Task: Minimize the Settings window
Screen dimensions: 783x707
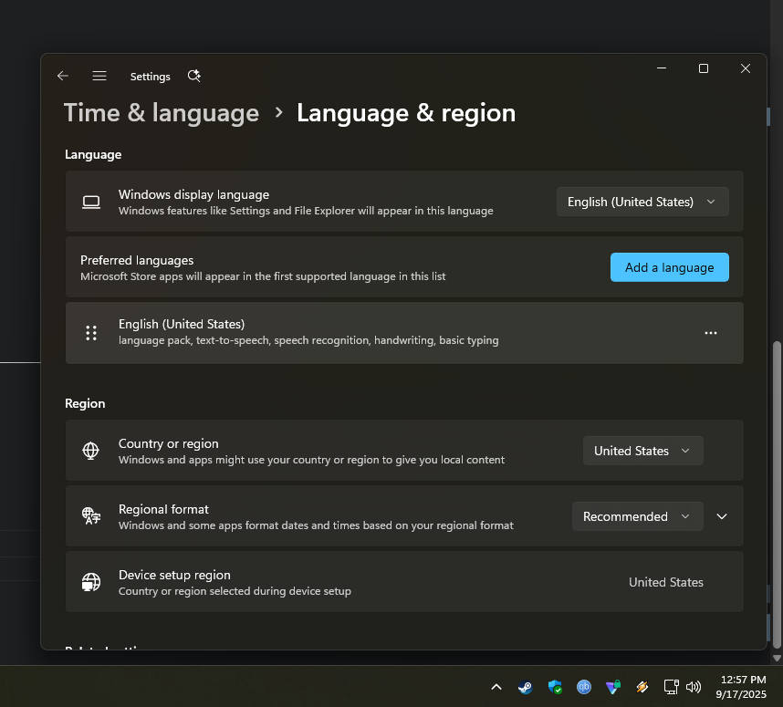Action: [662, 68]
